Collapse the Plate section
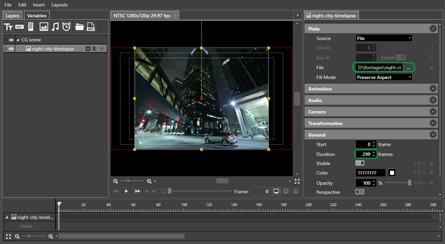445x244 pixels. (433, 29)
